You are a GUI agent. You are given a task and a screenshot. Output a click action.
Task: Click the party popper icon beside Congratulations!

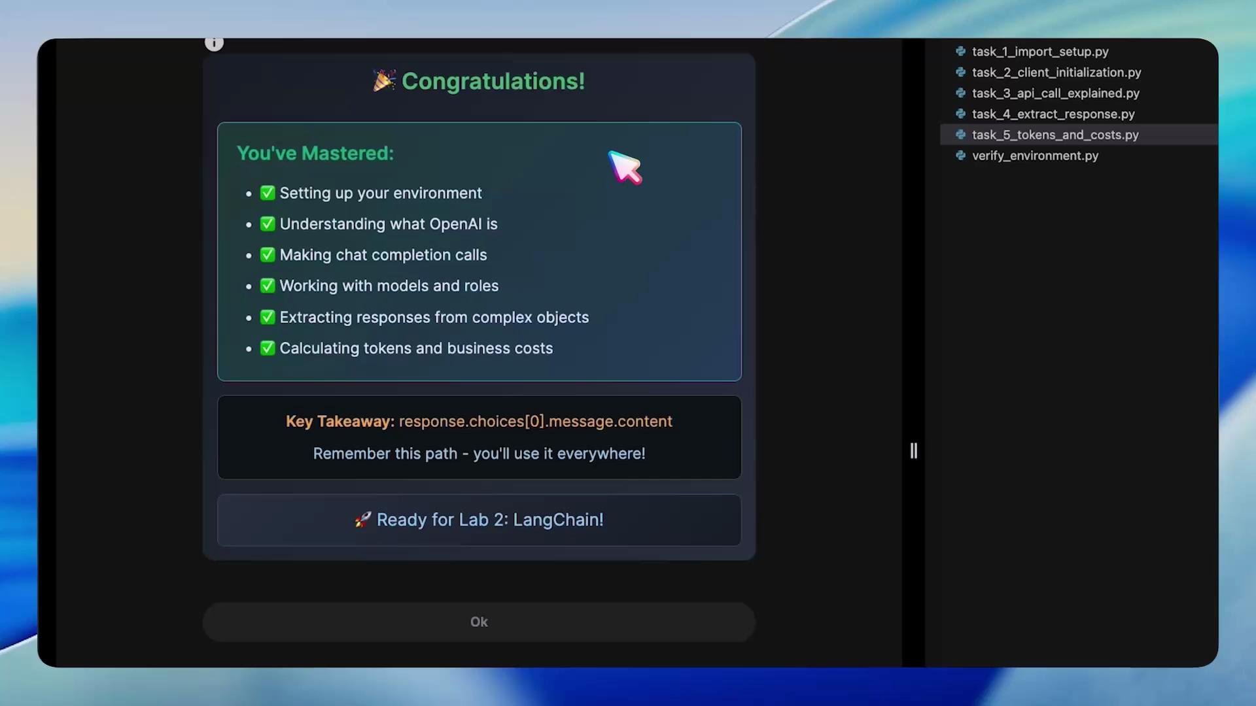384,81
